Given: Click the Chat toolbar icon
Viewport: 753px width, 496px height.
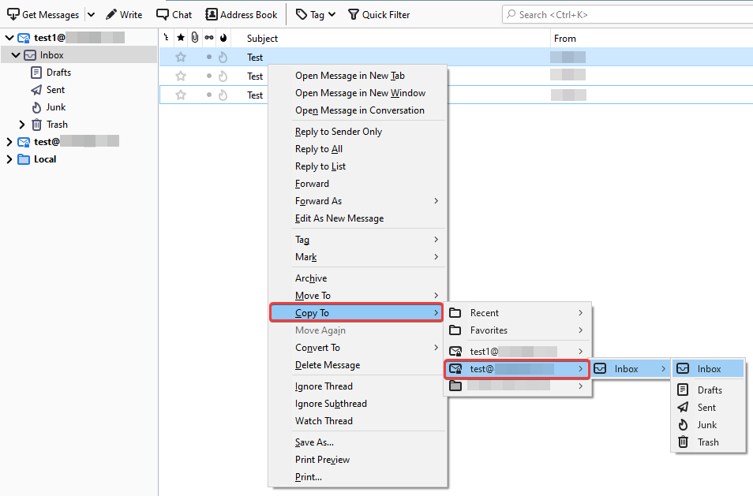Looking at the screenshot, I should coord(163,14).
